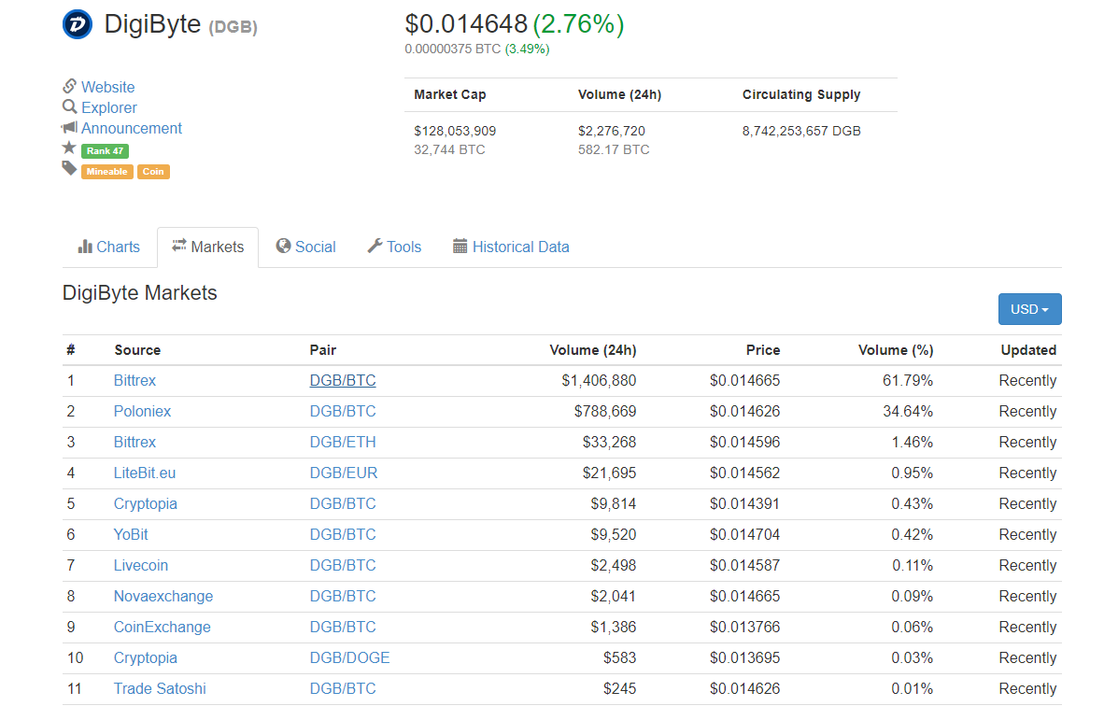This screenshot has height=706, width=1104.
Task: Open DGB/BTC pair in Cryptopia row 5
Action: pos(343,504)
